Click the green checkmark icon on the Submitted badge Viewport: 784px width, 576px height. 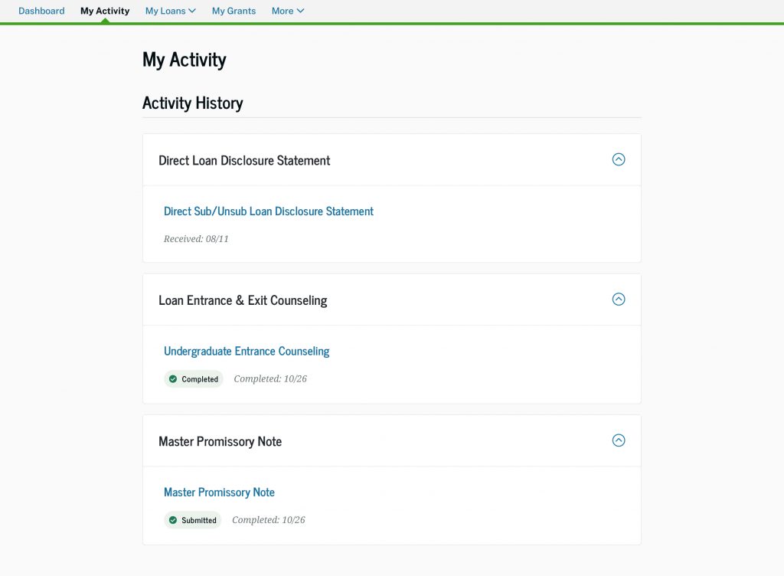173,519
